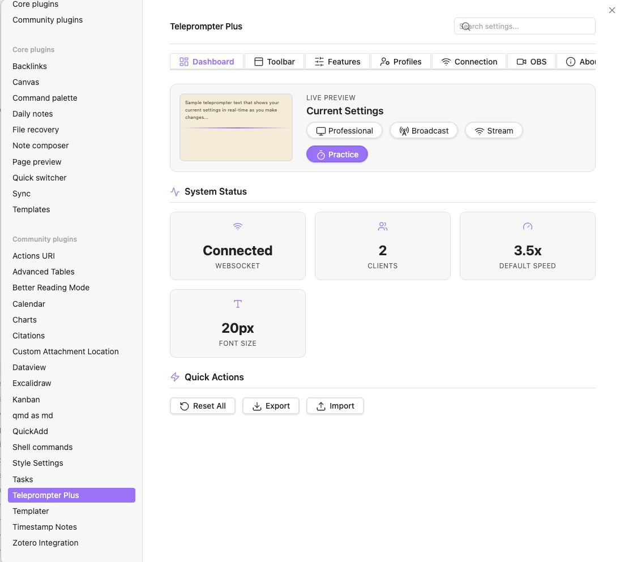The width and height of the screenshot is (620, 562).
Task: Open the Connection tab
Action: point(469,62)
